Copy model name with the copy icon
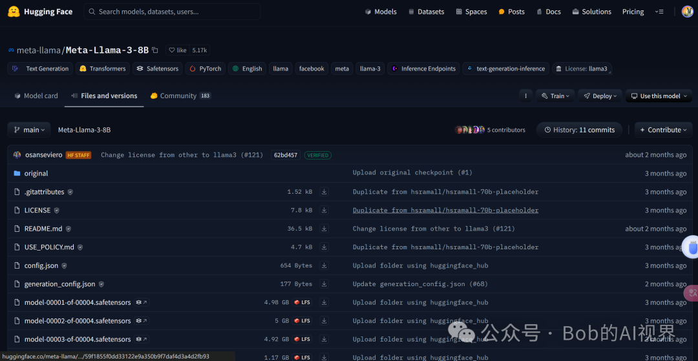698x361 pixels. (155, 50)
